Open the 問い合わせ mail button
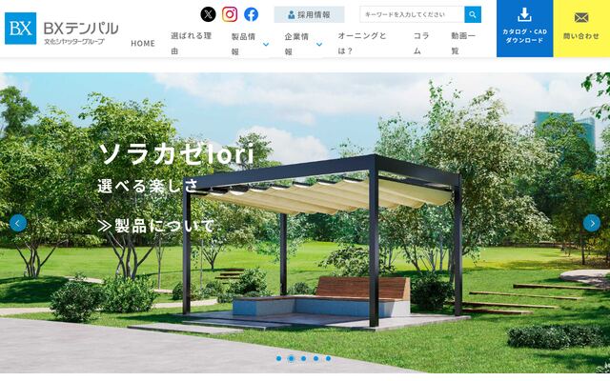Image resolution: width=610 pixels, height=381 pixels. tap(581, 29)
